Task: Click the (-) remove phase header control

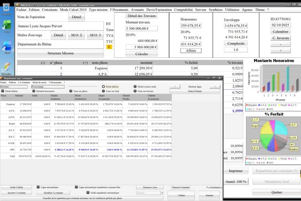Action: pos(43,63)
